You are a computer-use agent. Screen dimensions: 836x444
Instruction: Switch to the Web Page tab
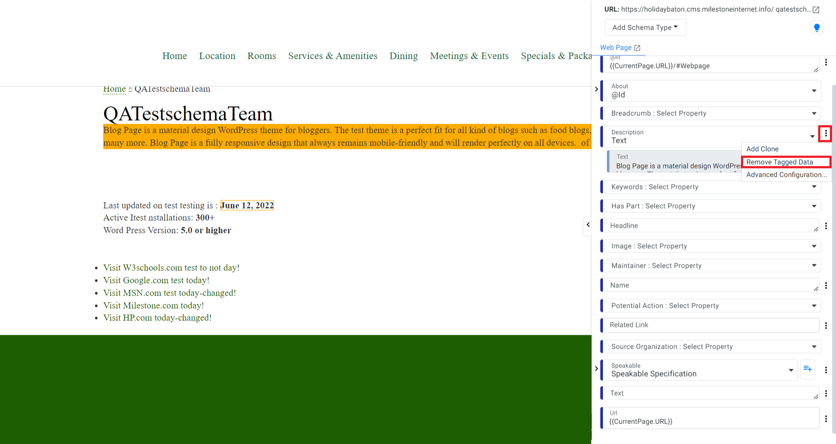tap(616, 48)
